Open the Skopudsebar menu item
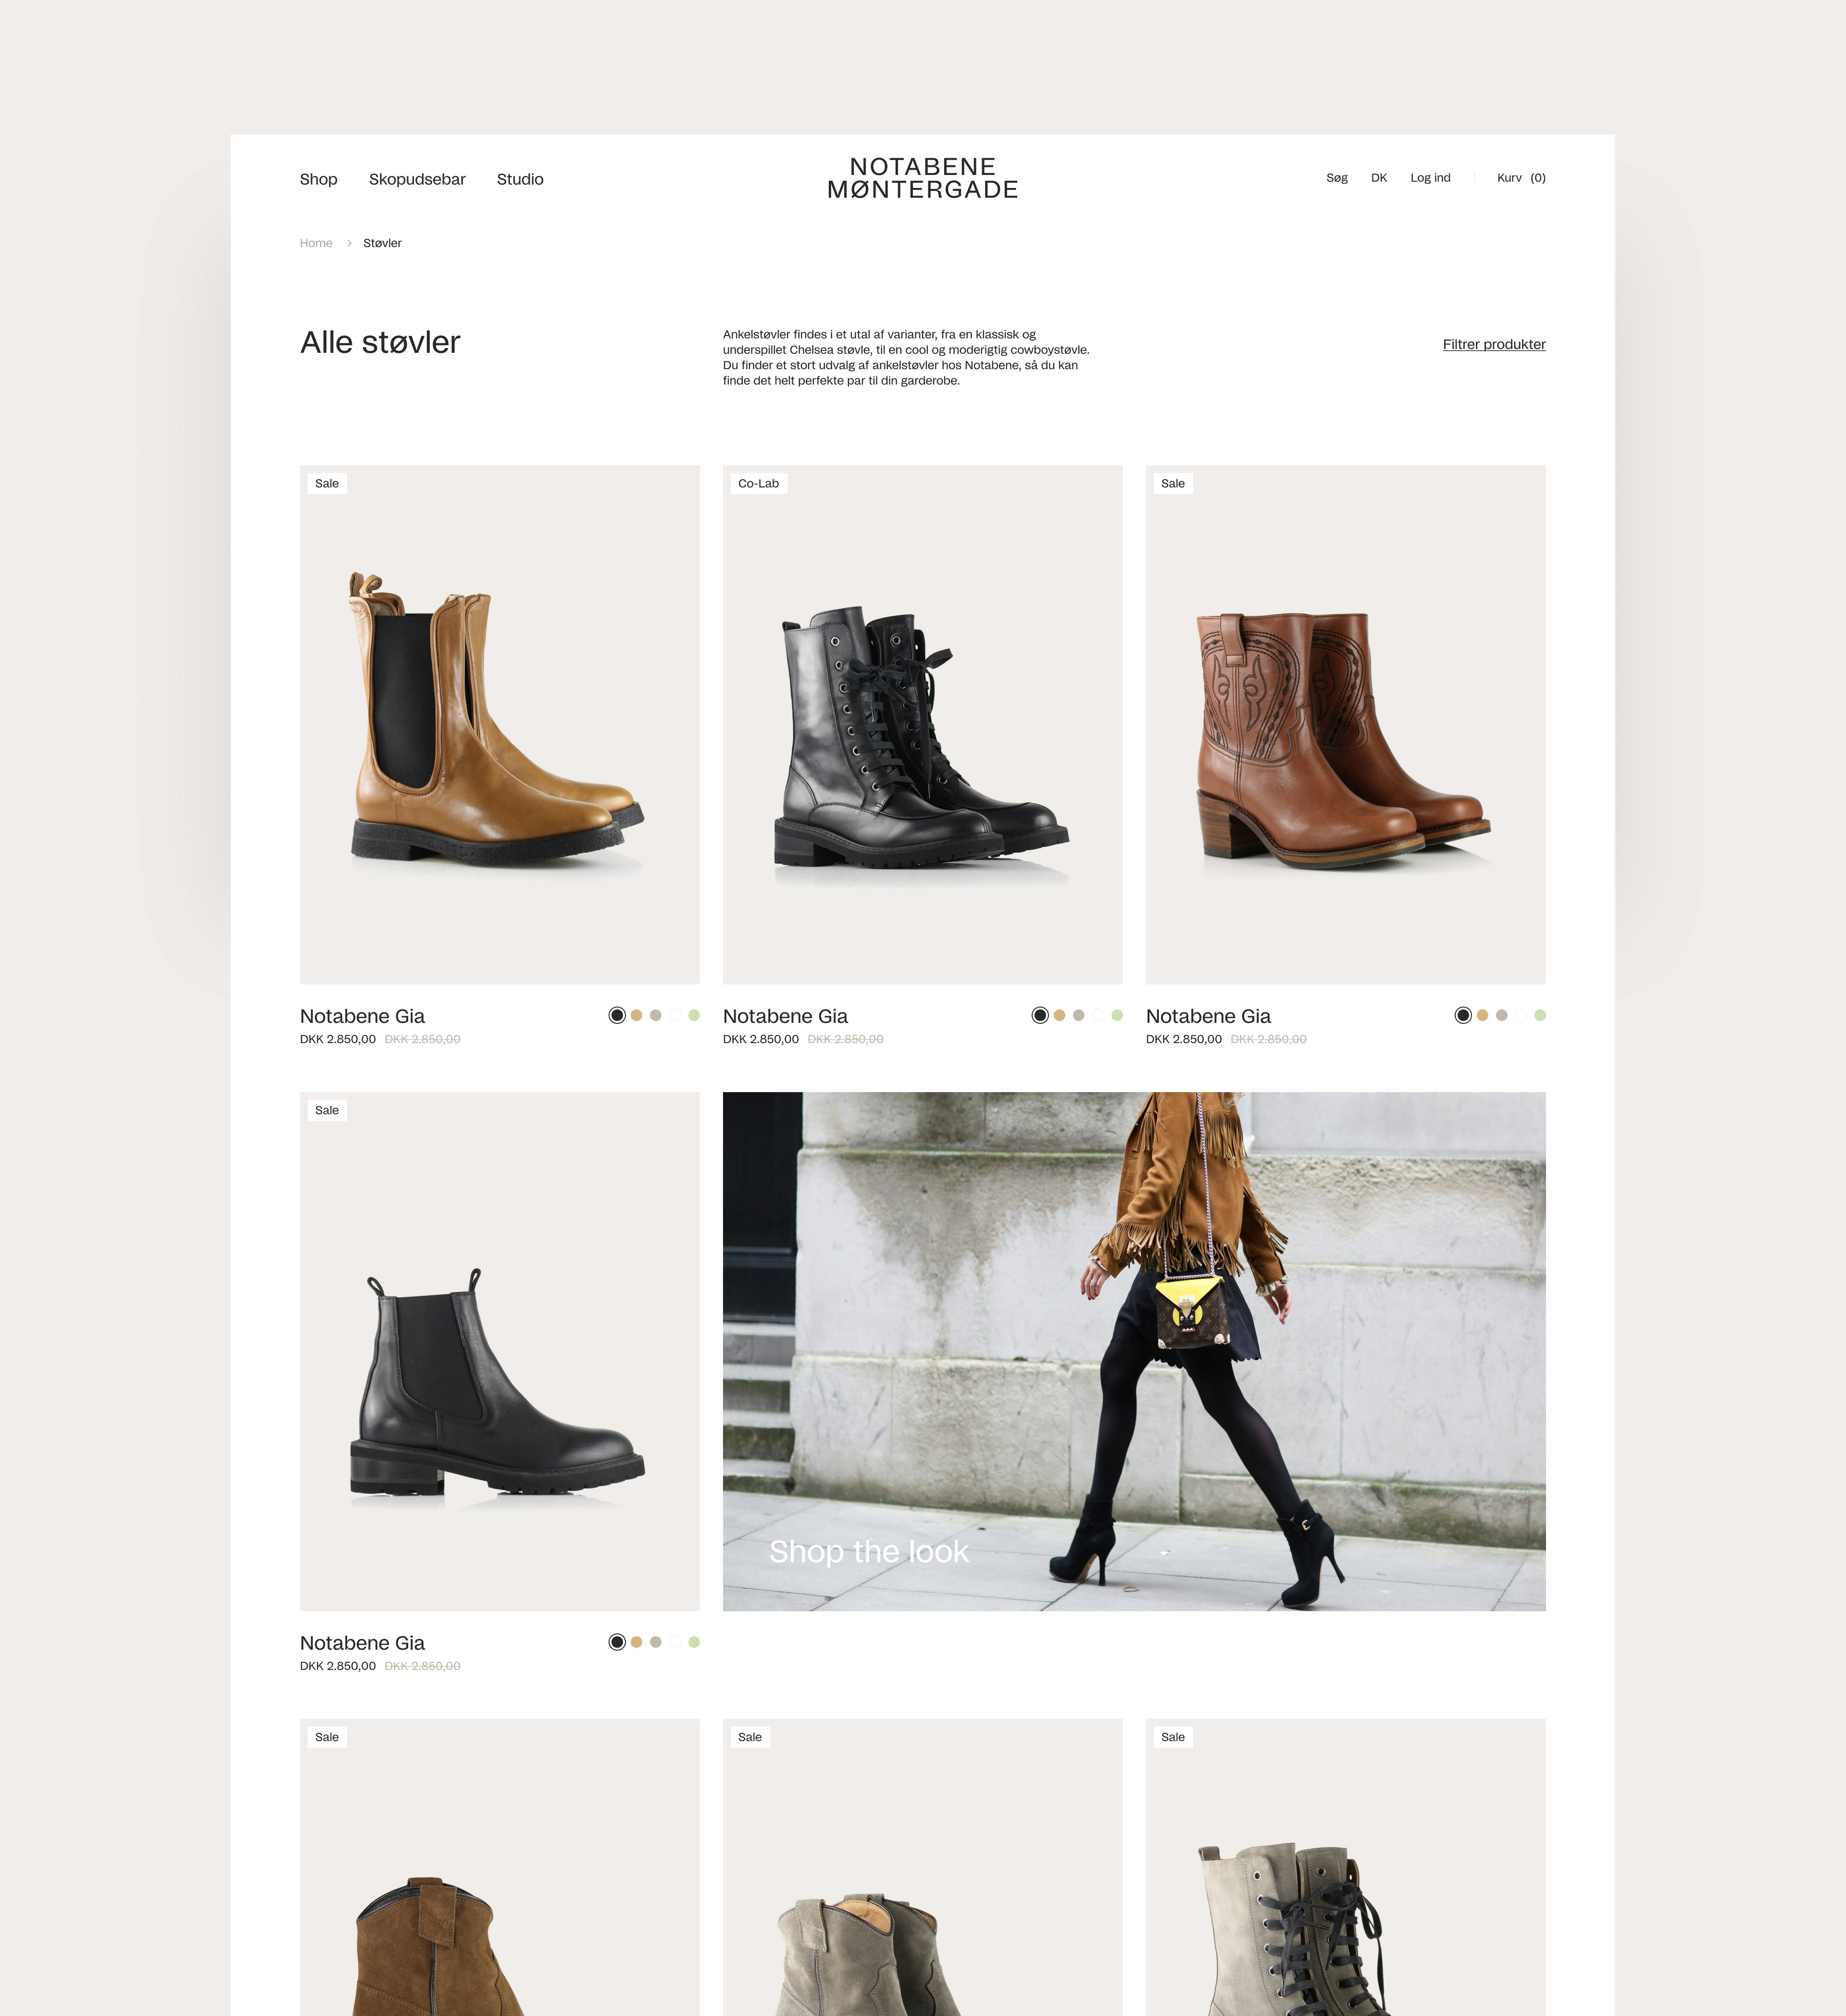This screenshot has width=1846, height=2016. click(417, 179)
